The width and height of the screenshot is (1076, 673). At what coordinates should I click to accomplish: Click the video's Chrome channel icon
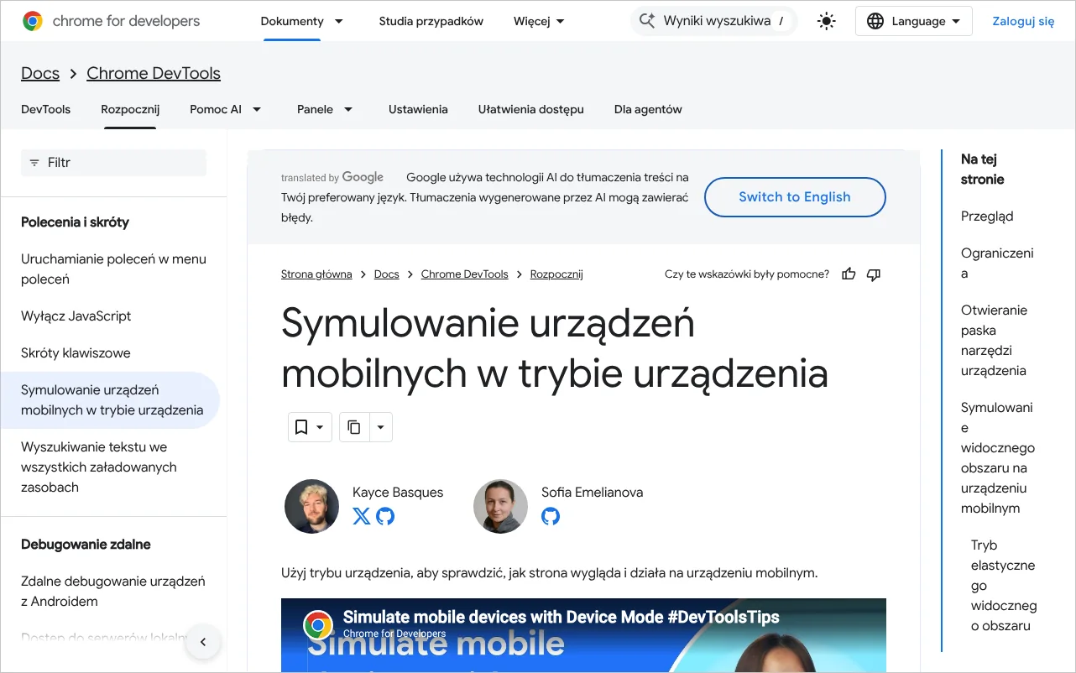click(x=318, y=625)
